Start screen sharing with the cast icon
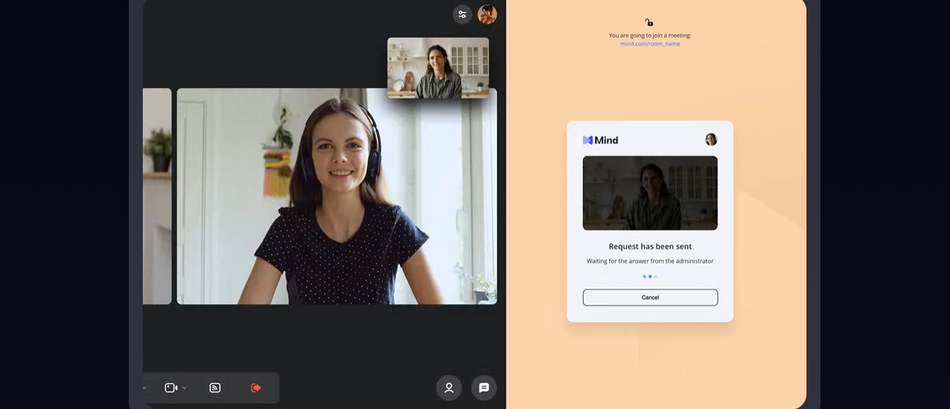950x409 pixels. pos(215,388)
